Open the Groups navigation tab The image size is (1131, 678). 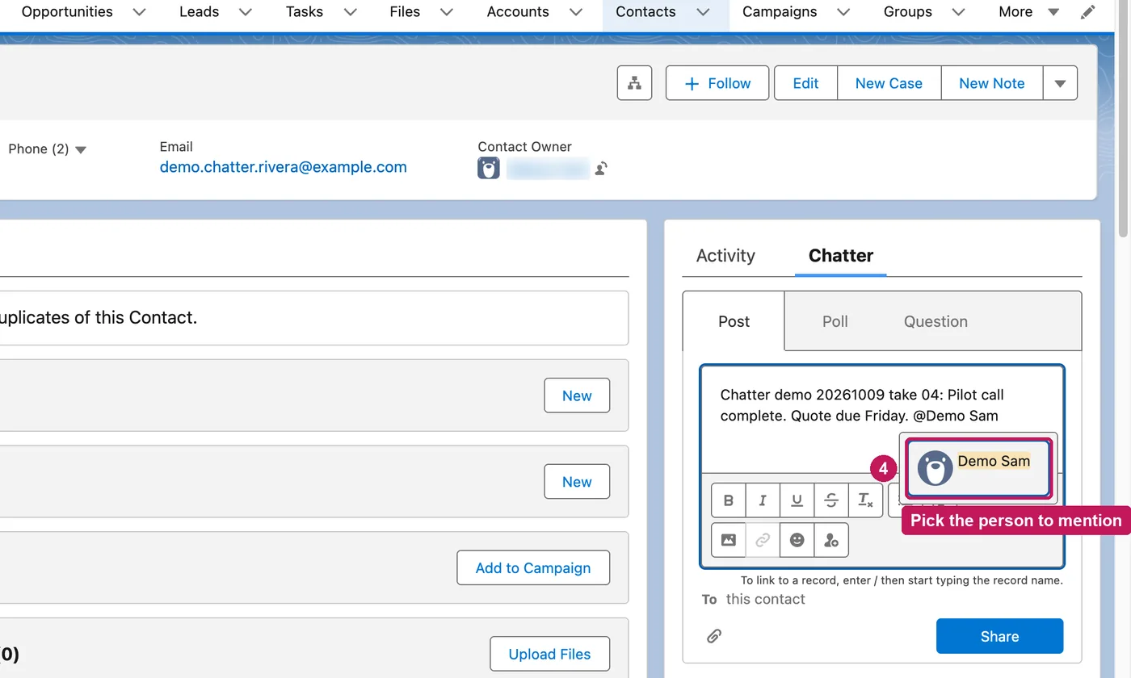[907, 12]
